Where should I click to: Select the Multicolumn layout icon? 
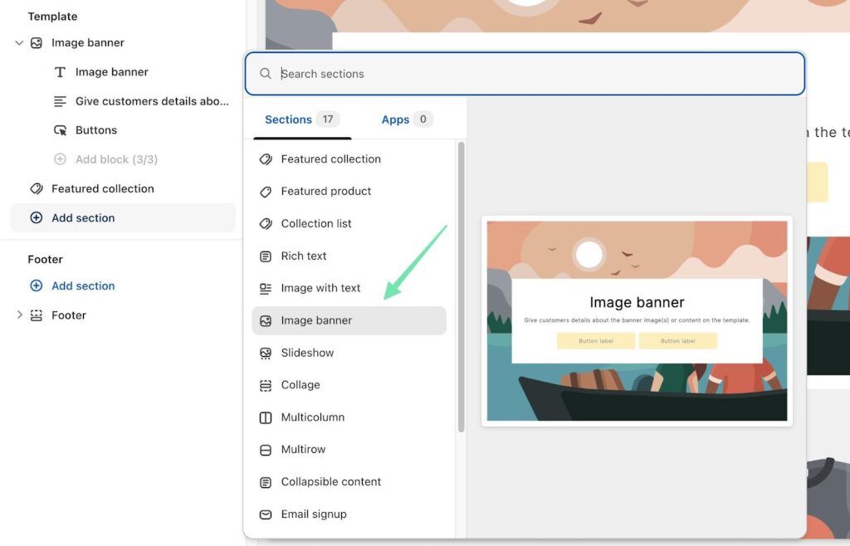(x=266, y=417)
